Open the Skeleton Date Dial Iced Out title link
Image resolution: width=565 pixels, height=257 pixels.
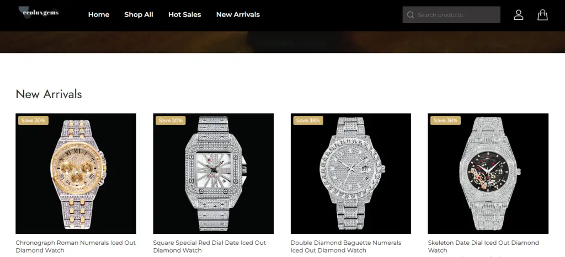click(483, 247)
